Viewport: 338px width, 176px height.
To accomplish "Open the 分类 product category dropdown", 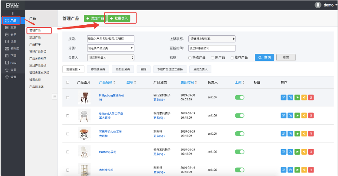I will coord(110,48).
